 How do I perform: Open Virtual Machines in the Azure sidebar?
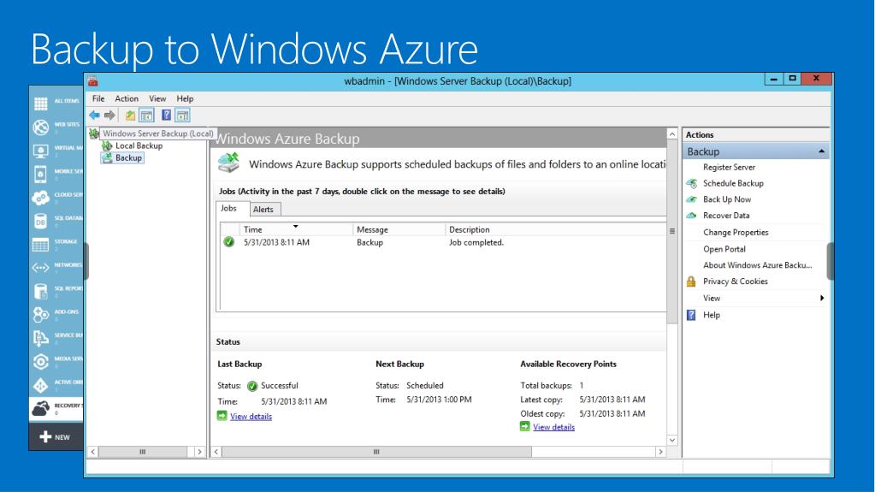(56, 151)
